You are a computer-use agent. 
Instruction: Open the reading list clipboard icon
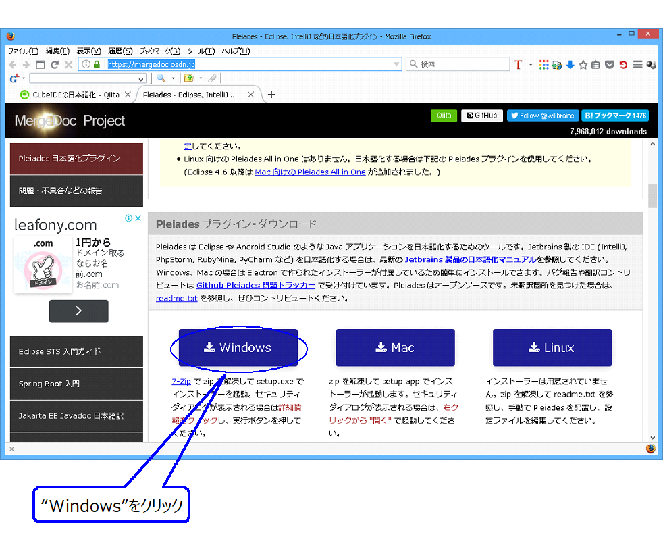pyautogui.click(x=595, y=64)
